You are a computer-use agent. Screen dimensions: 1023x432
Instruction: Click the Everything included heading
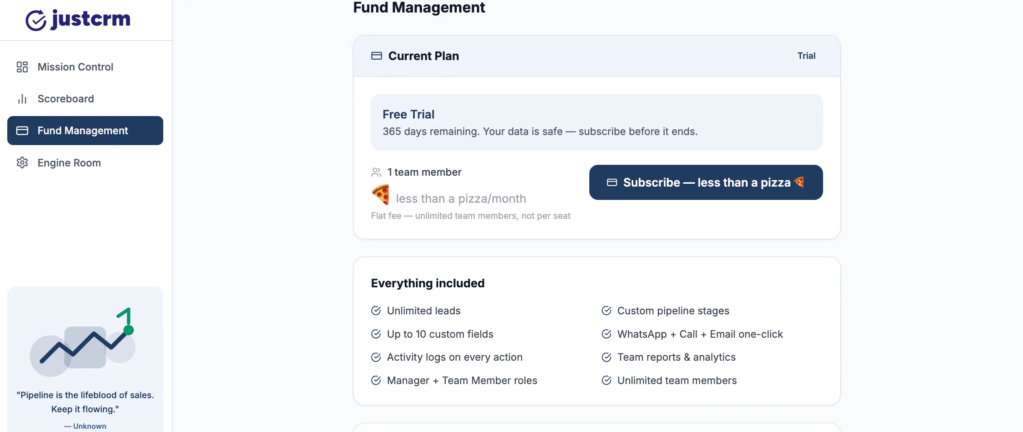point(428,283)
